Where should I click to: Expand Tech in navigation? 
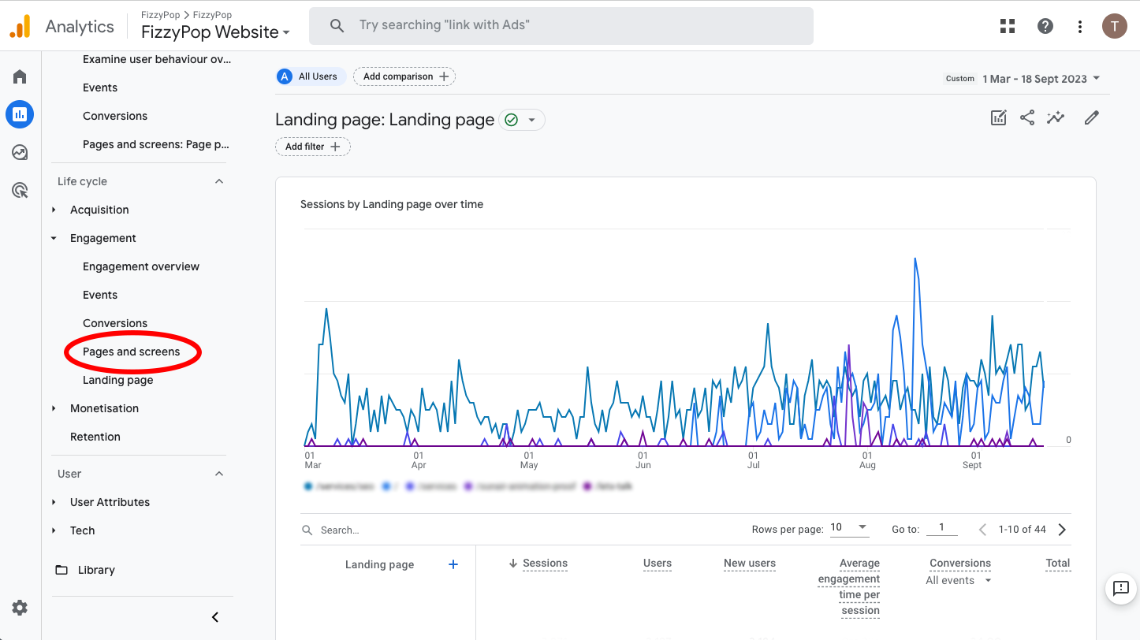pyautogui.click(x=54, y=530)
